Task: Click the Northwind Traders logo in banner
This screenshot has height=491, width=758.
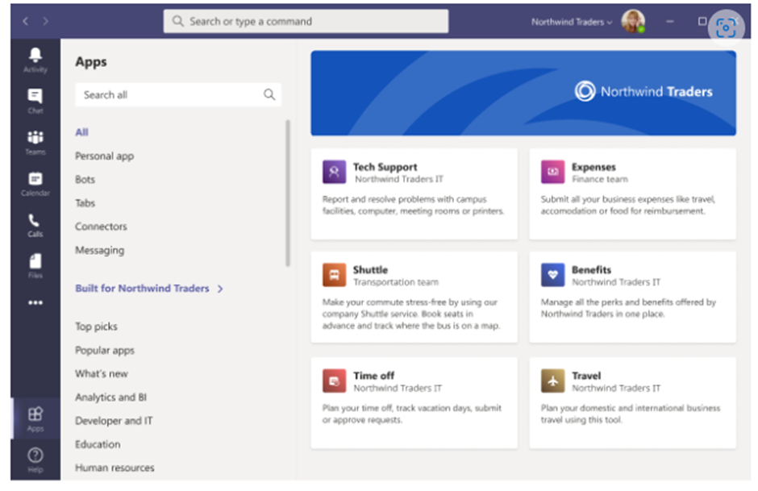Action: [x=643, y=91]
